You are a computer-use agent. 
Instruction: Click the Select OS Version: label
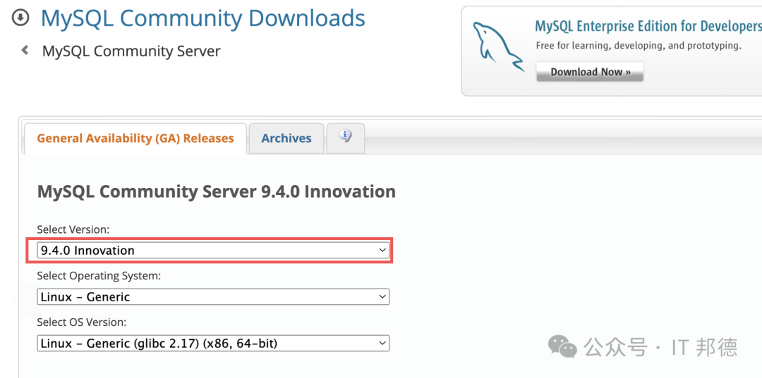click(x=82, y=322)
